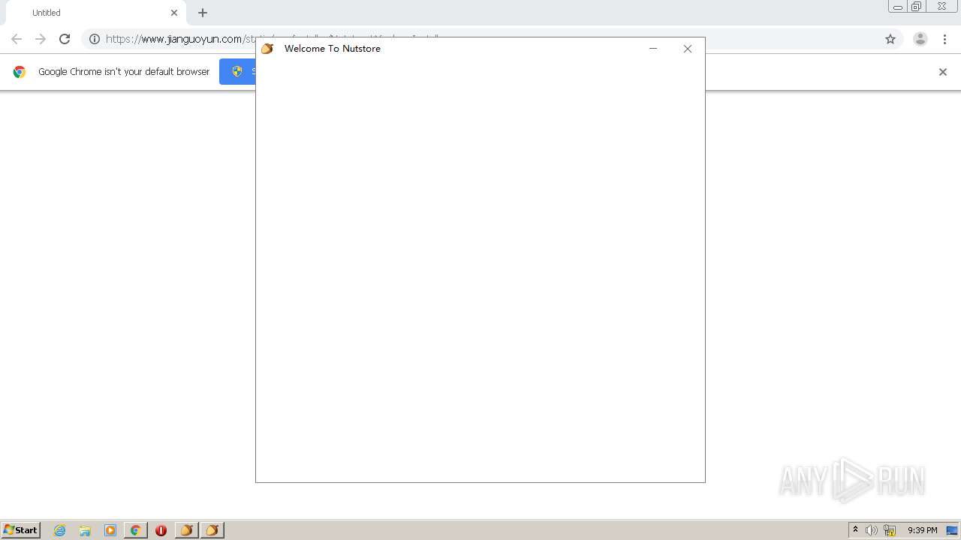Screen dimensions: 961x540
Task: Click the Nutstore acorn icon in title bar
Action: (x=267, y=49)
